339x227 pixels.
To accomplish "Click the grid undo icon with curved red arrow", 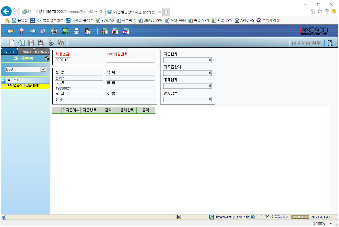I will pos(126,32).
